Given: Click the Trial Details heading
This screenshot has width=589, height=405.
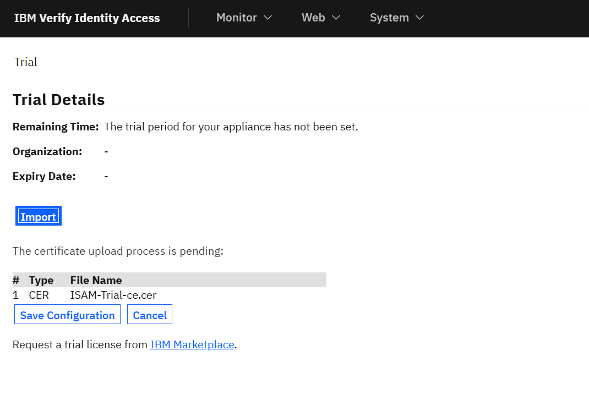Looking at the screenshot, I should click(x=58, y=100).
